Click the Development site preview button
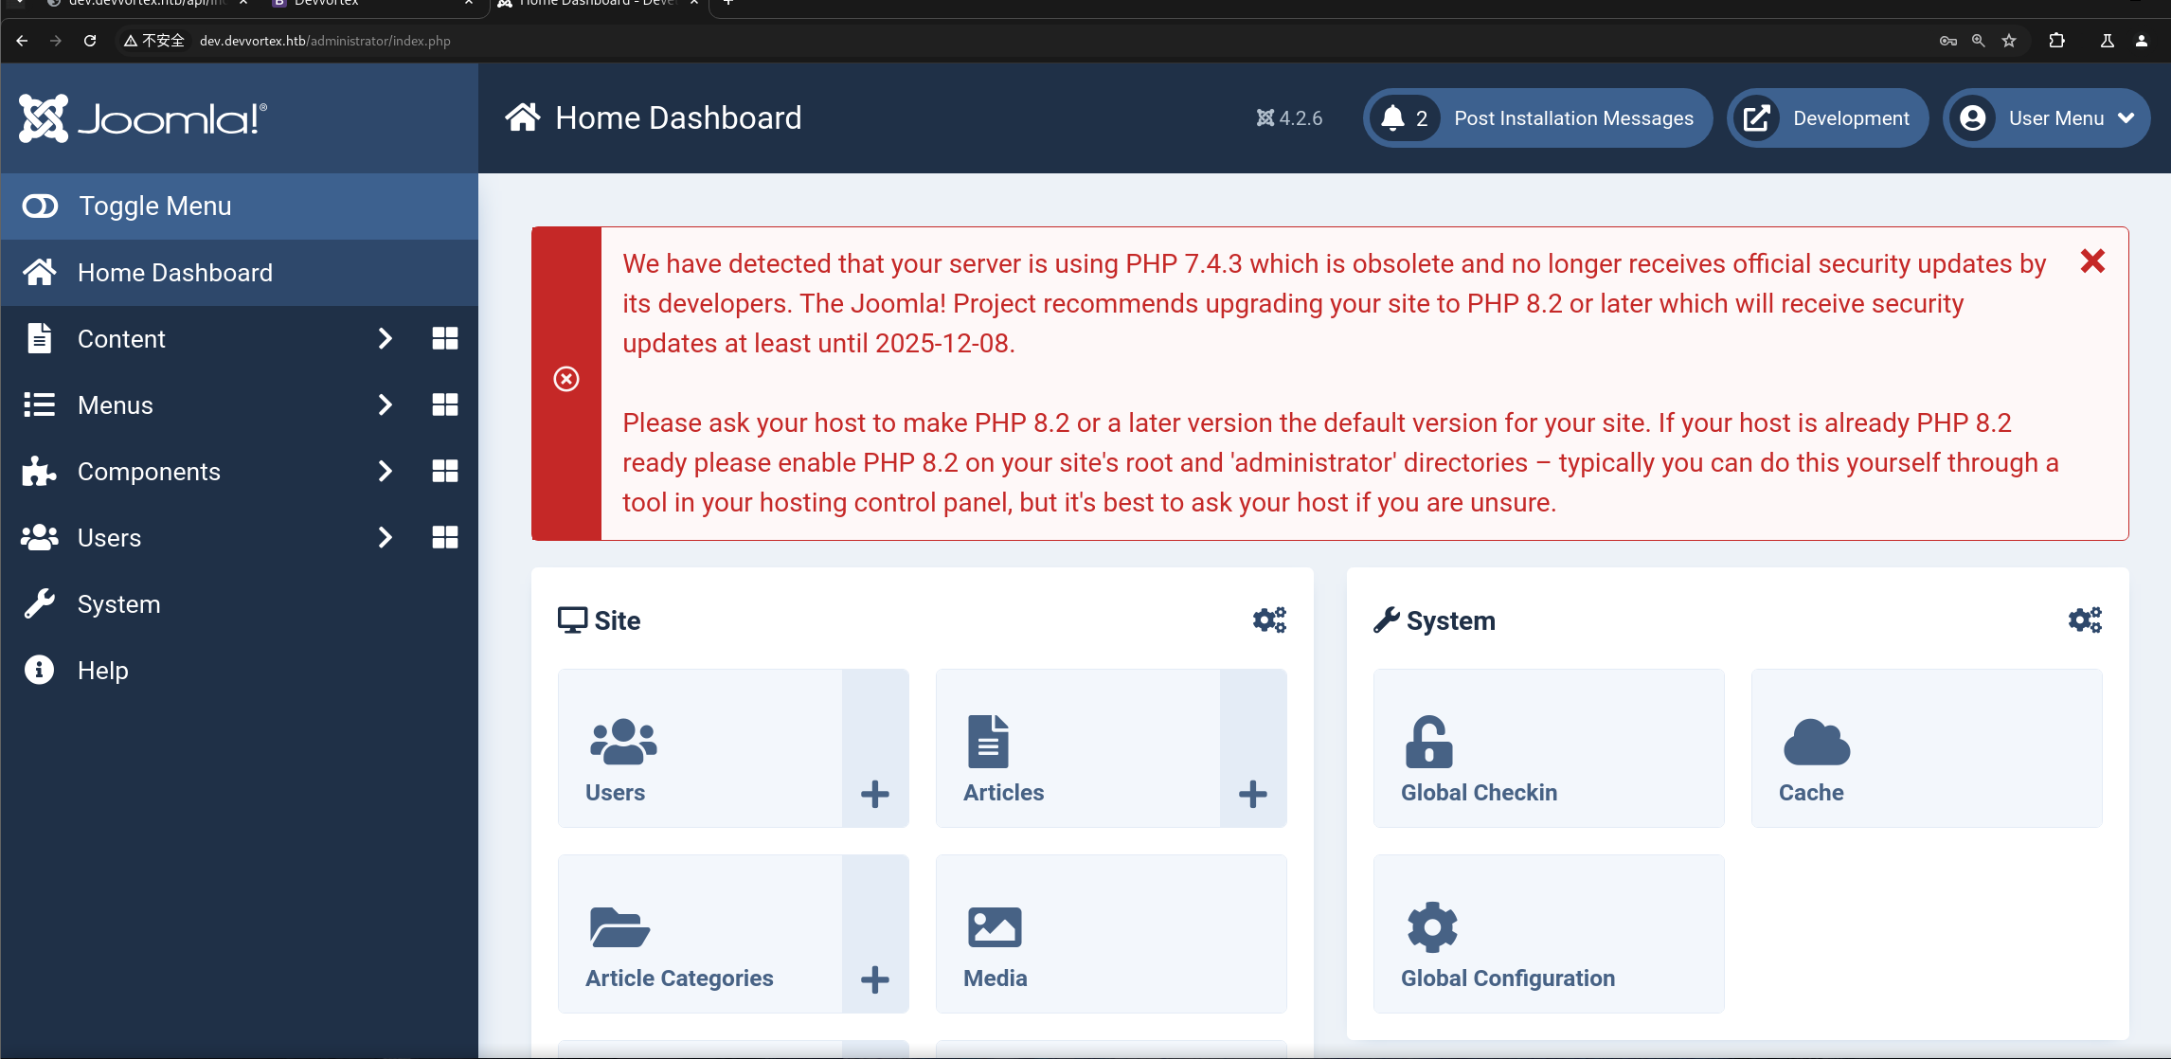This screenshot has height=1059, width=2171. click(1828, 118)
